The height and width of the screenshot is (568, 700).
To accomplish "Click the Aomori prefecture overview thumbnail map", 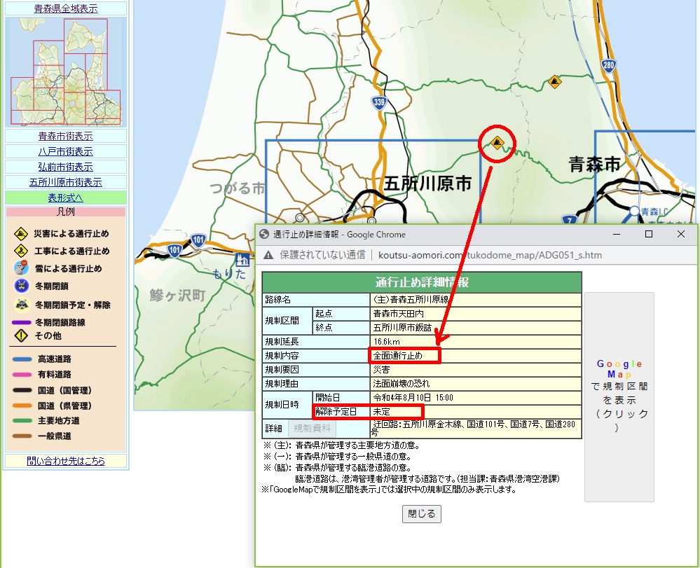I will (x=66, y=72).
